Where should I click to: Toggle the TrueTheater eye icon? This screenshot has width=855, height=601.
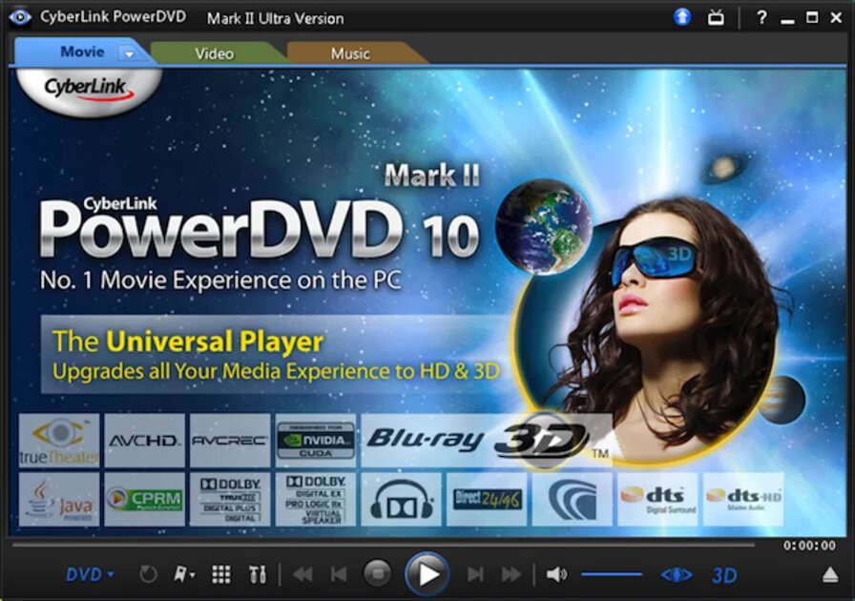tap(677, 575)
